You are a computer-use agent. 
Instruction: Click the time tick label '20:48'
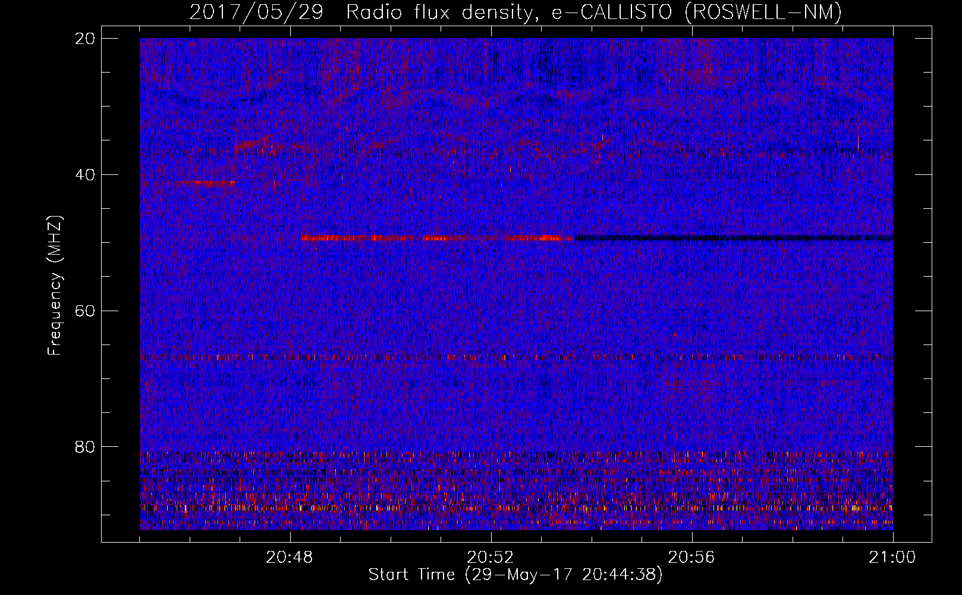pyautogui.click(x=290, y=558)
